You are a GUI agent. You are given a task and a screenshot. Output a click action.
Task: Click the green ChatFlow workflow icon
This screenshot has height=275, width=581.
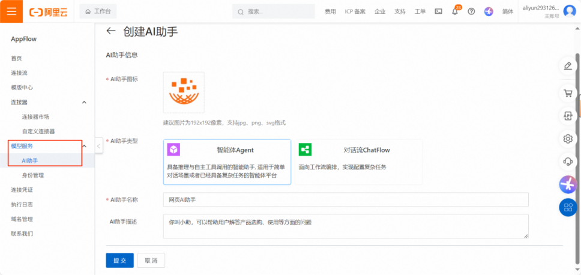305,150
